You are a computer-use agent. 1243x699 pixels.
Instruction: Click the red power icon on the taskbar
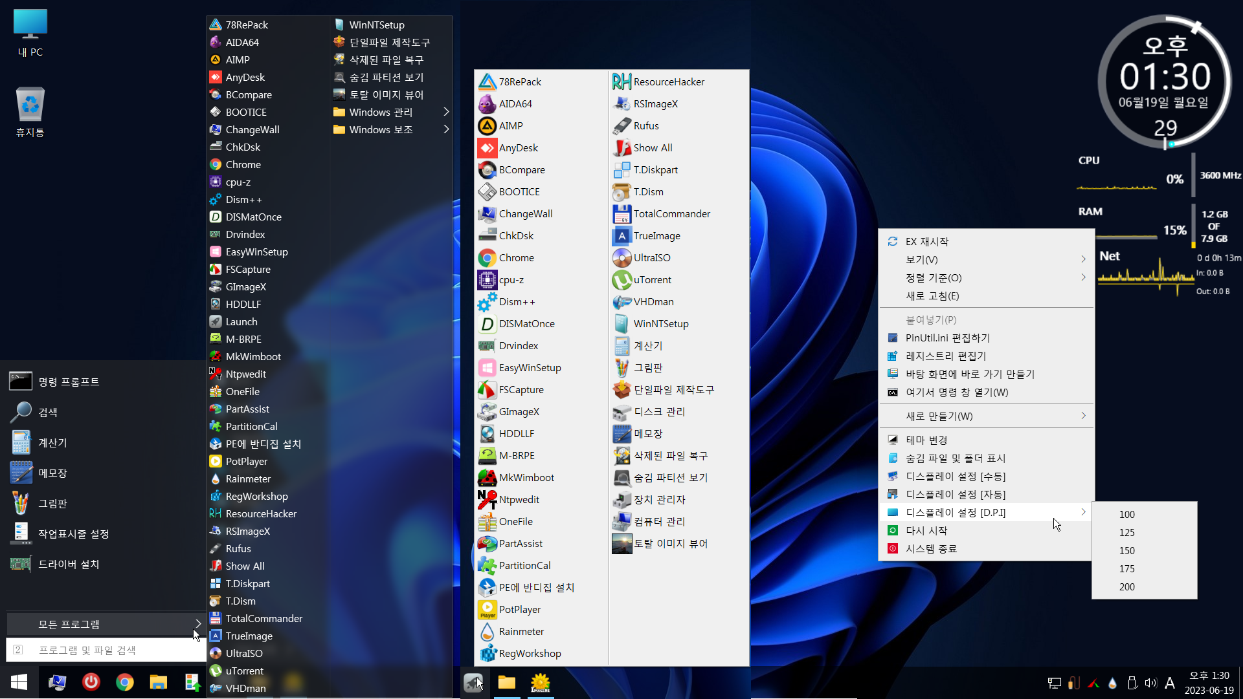pos(91,682)
